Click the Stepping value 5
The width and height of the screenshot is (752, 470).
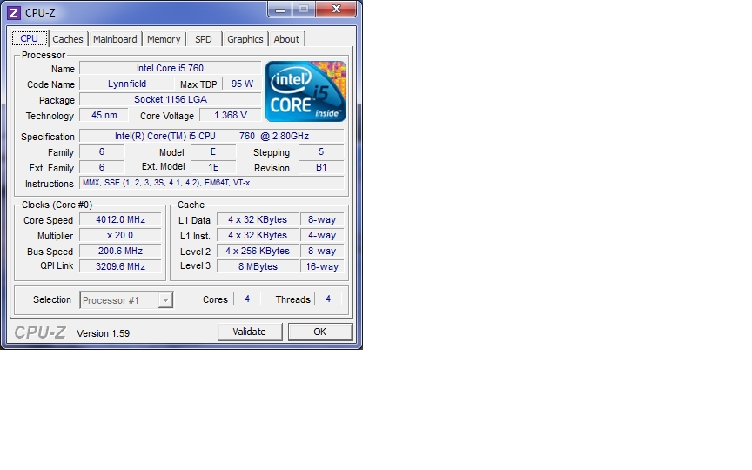pos(321,151)
